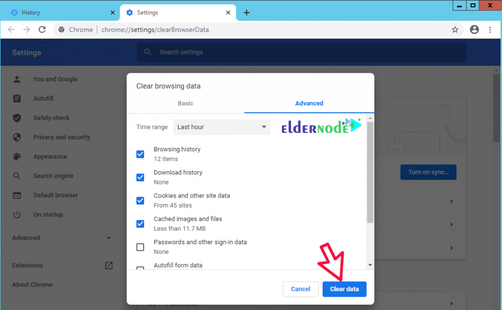Click the Safety check shield icon

[x=18, y=118]
